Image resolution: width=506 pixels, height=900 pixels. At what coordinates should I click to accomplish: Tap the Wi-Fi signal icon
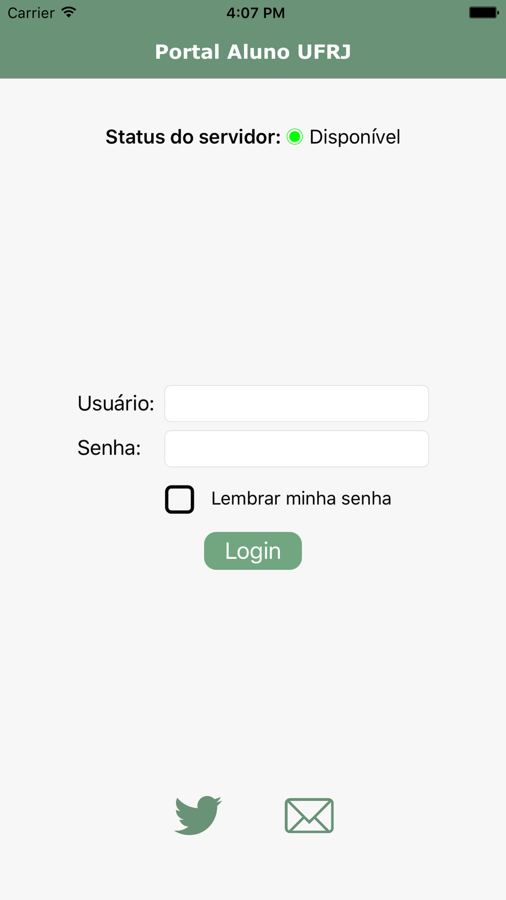point(69,12)
